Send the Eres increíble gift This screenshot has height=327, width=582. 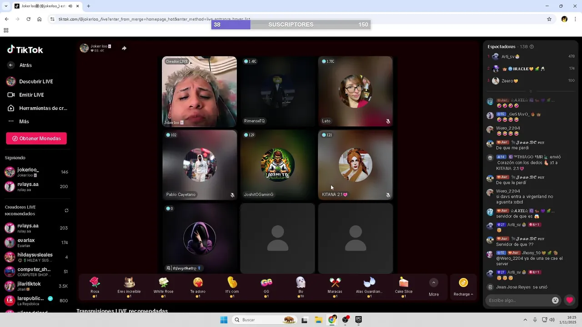click(129, 287)
